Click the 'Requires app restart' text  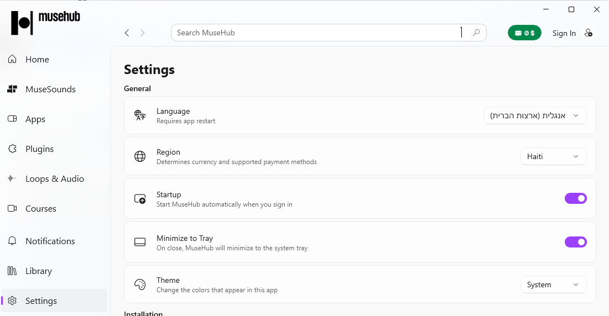[x=186, y=121]
